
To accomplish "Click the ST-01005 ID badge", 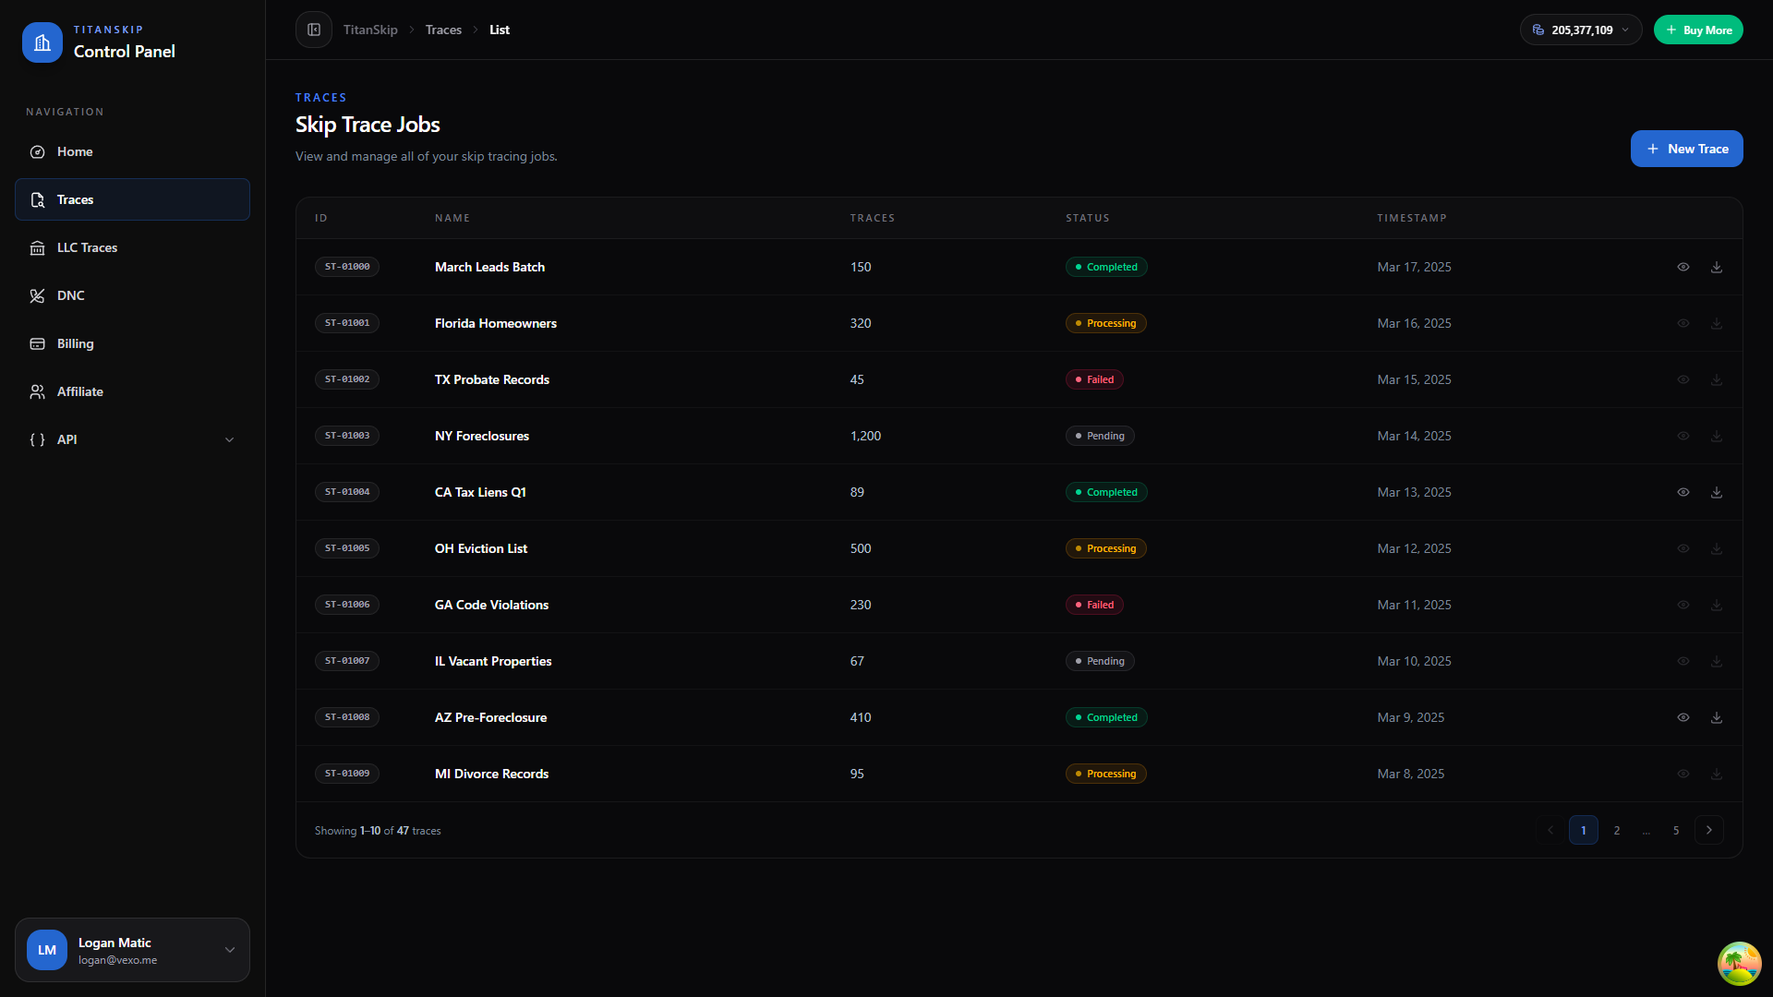I will (x=347, y=548).
